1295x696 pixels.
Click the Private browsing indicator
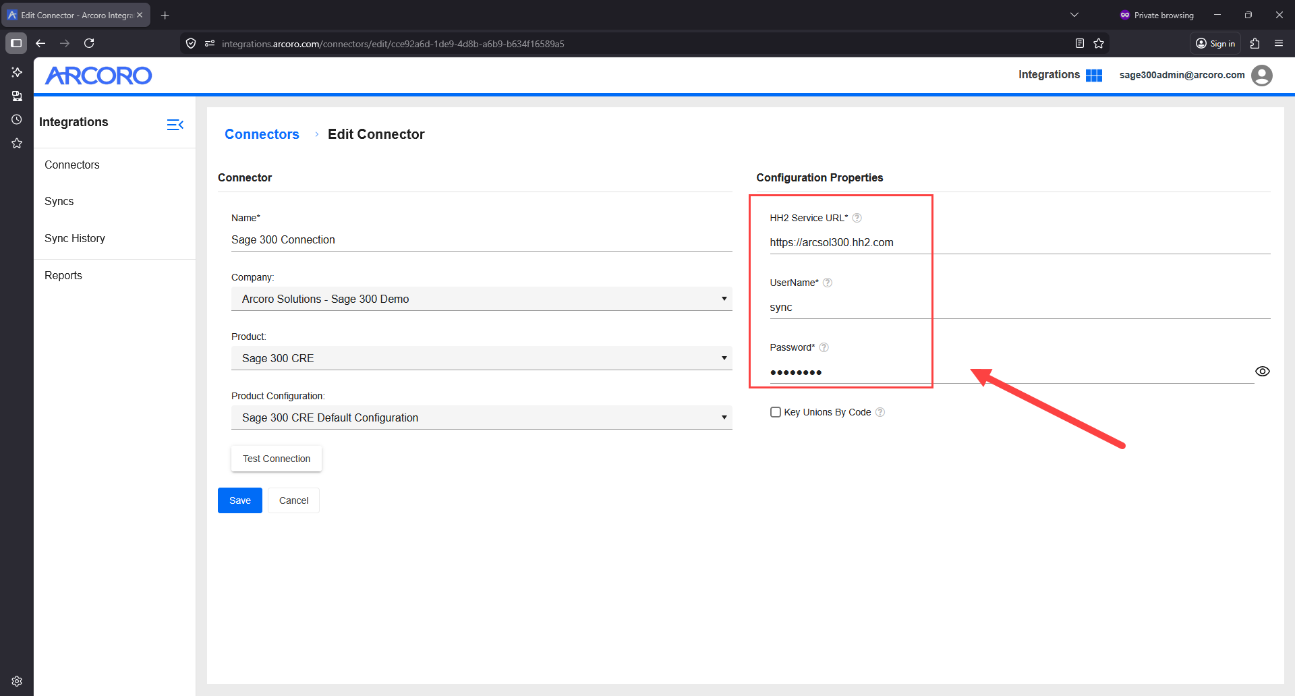[1157, 15]
